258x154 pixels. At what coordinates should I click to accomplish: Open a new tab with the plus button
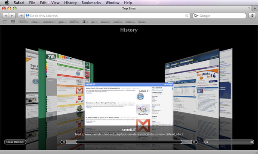255,8
